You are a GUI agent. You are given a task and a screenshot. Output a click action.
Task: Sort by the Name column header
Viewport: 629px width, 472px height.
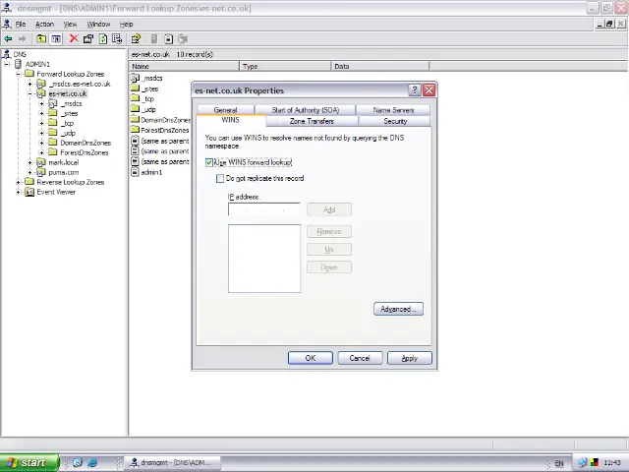184,66
